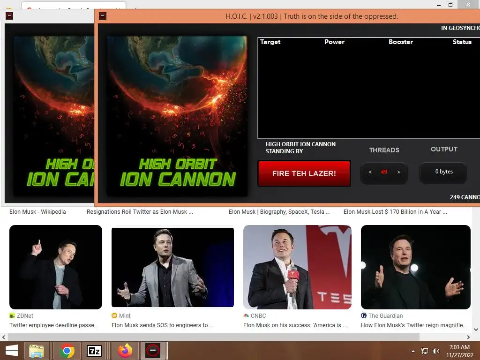480x360 pixels.
Task: Click the High Orbit Ion Cannon logo image
Action: (177, 116)
